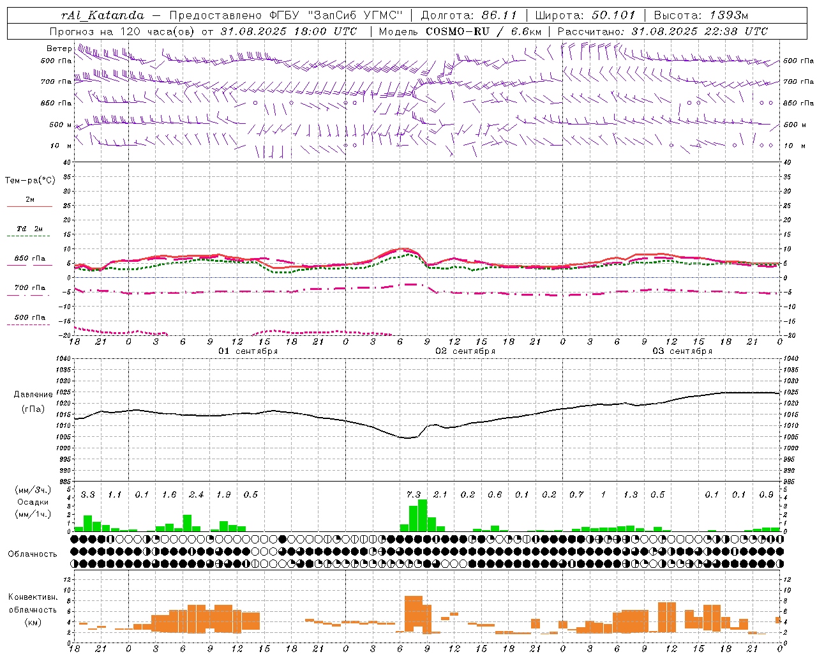Click the 2.1 precipitation total value
Image resolution: width=817 pixels, height=654 pixels.
pos(440,494)
